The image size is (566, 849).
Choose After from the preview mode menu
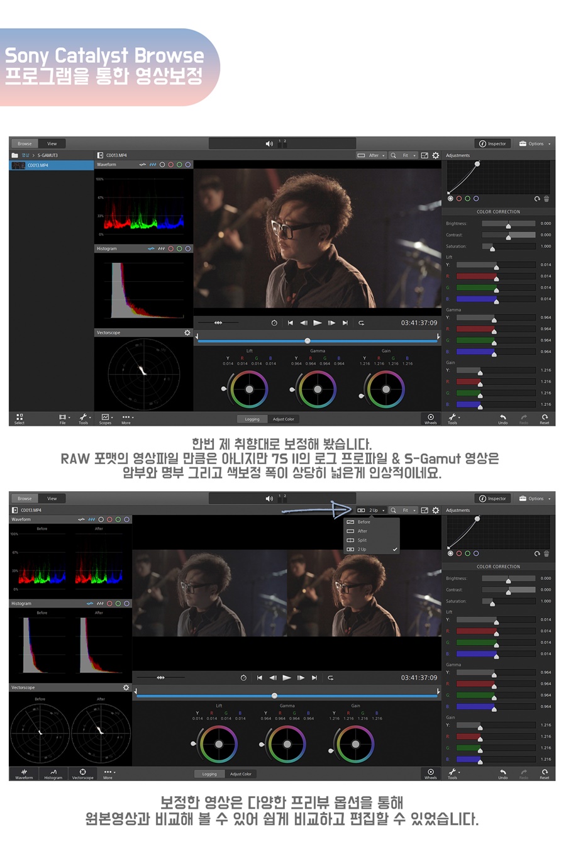click(372, 531)
